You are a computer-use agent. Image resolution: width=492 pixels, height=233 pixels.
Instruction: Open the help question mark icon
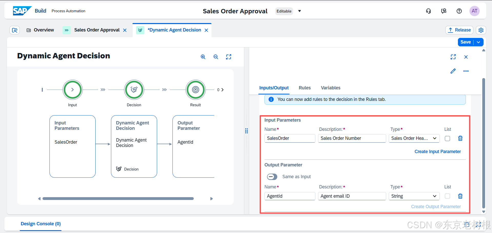point(459,11)
